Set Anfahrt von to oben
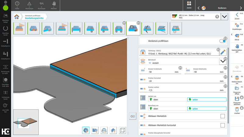Screen dimensions: 244x137 click(167, 100)
